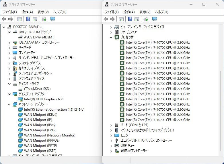Expand the コンピューター category
This screenshot has width=224, height=164.
[x=9, y=53]
